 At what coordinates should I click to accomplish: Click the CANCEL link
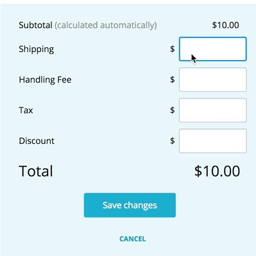133,239
